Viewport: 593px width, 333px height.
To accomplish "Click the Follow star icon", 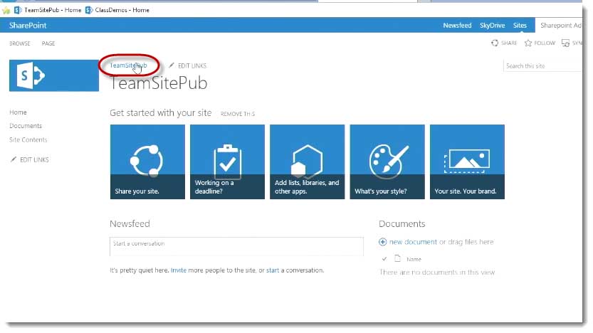I will click(x=528, y=43).
